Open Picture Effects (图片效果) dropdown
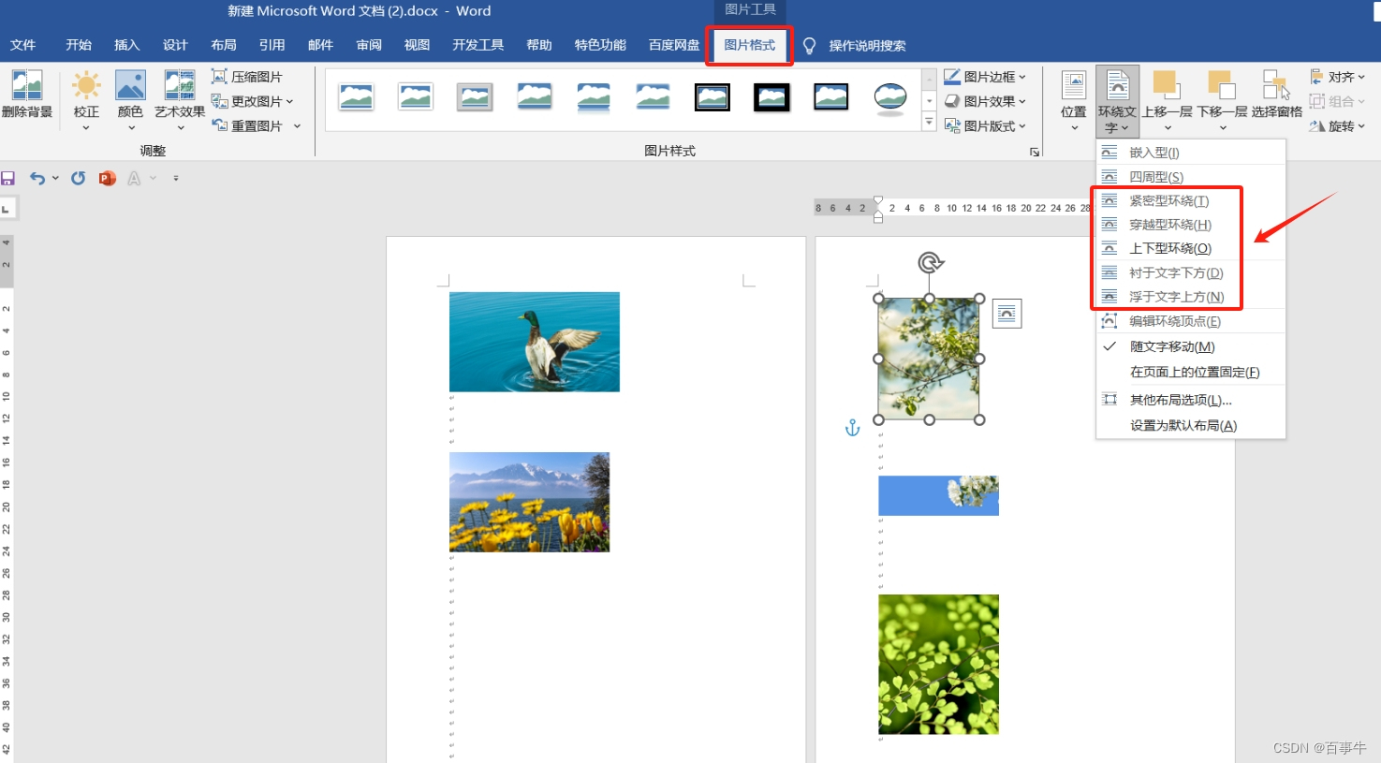This screenshot has width=1381, height=763. (x=985, y=101)
